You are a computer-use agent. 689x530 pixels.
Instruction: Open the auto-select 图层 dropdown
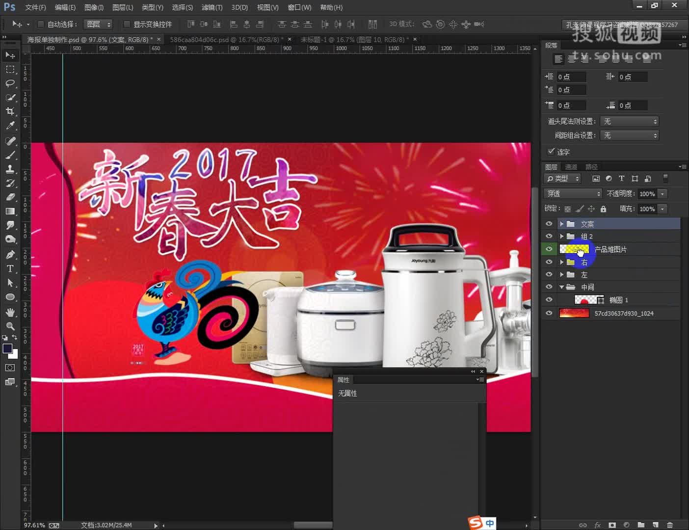click(98, 24)
